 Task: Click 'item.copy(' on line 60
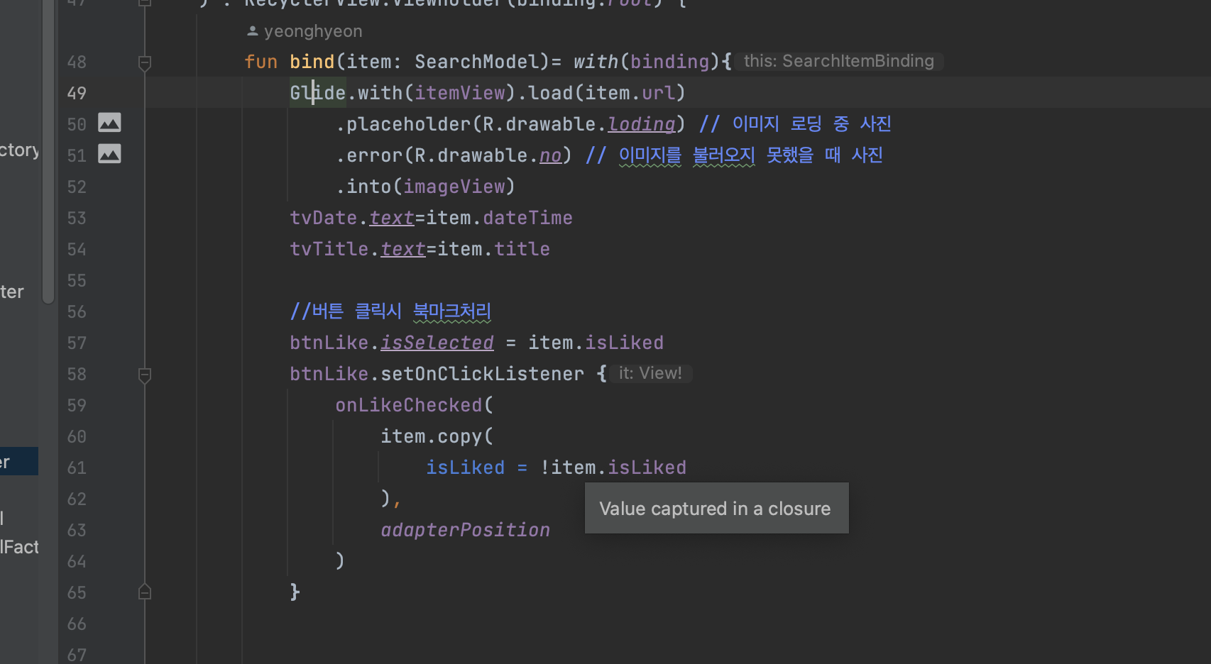click(x=437, y=436)
